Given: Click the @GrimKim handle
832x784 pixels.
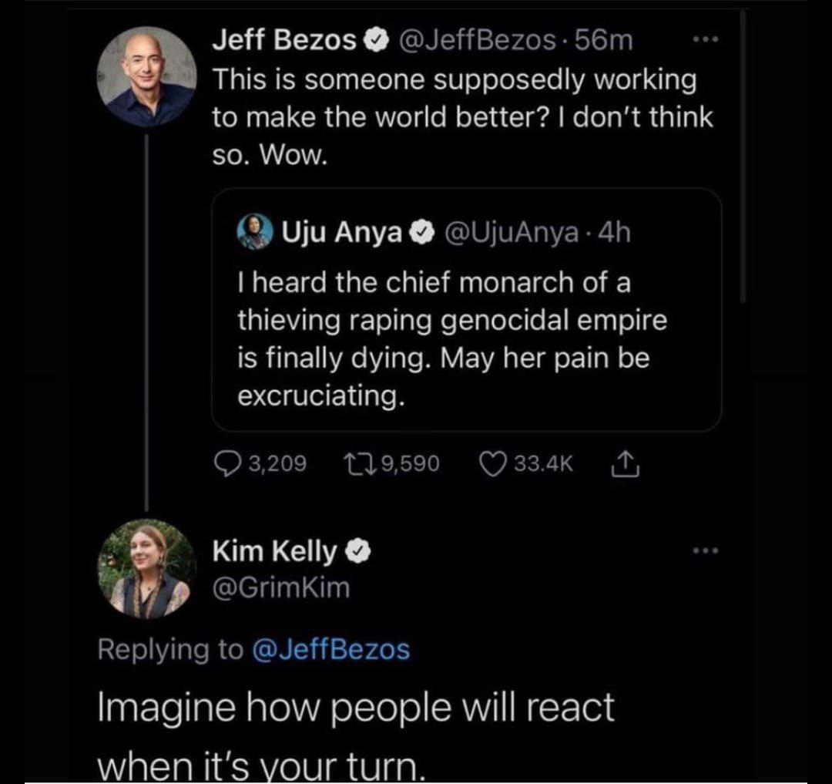Looking at the screenshot, I should [x=281, y=588].
